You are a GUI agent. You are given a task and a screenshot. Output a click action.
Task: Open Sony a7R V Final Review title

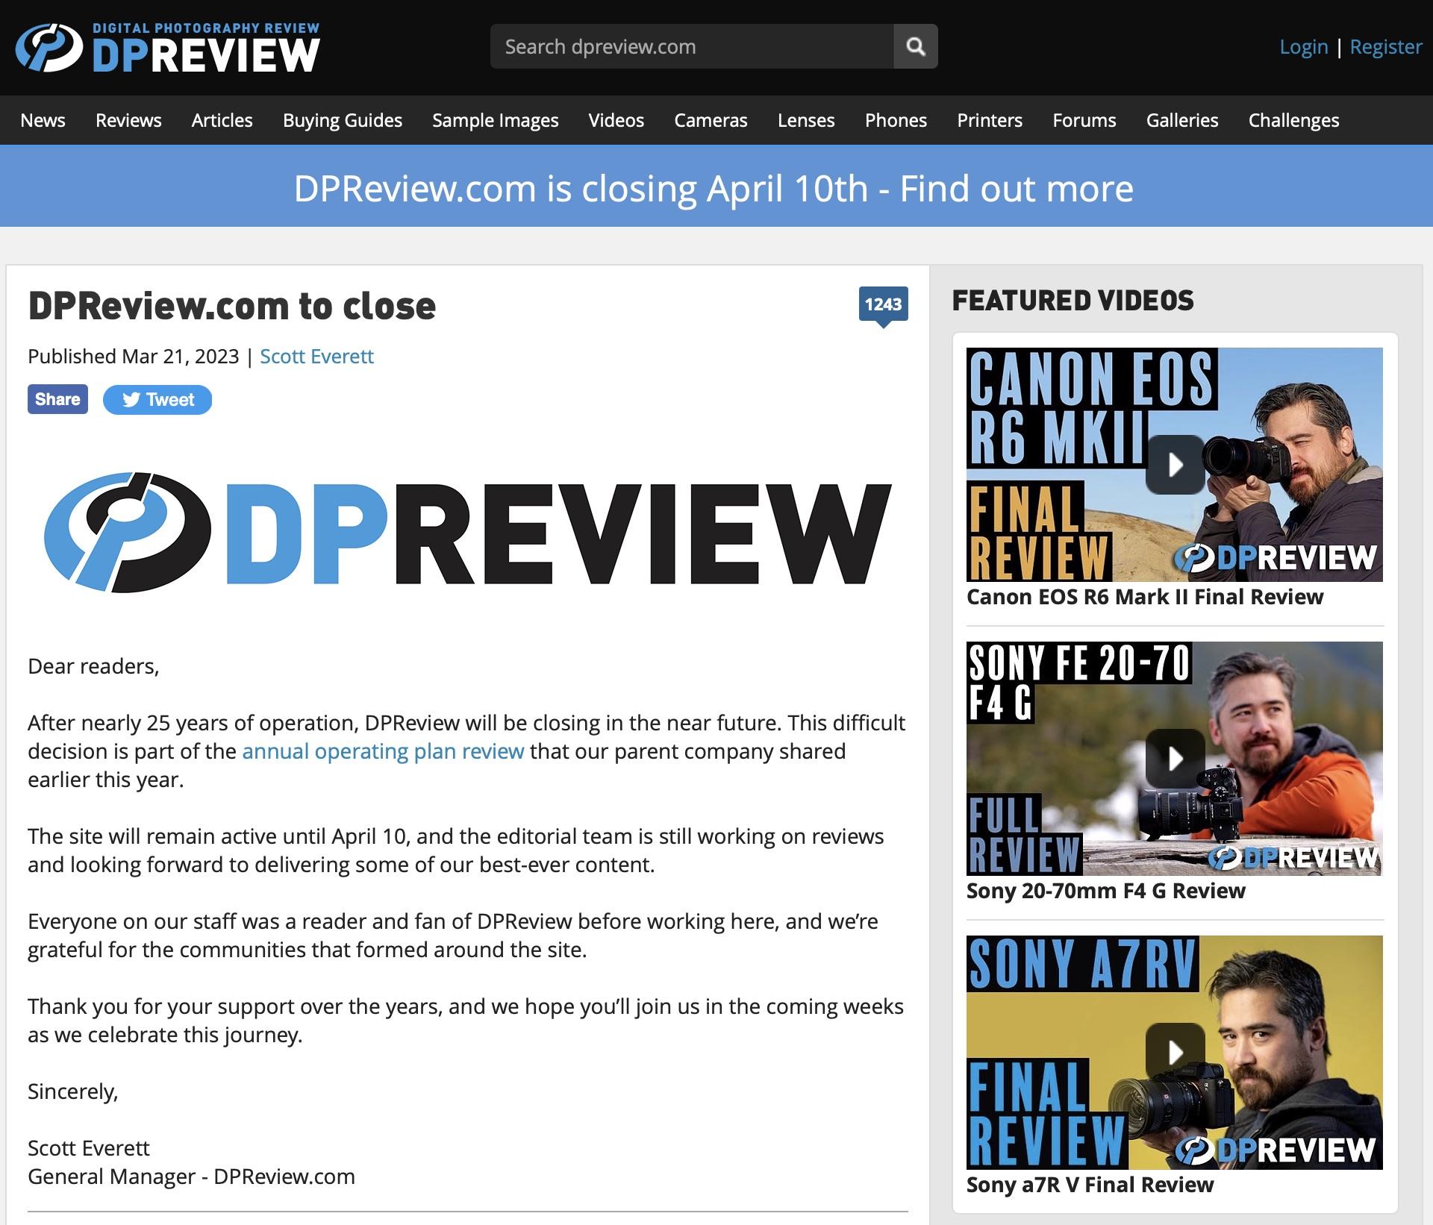1090,1185
